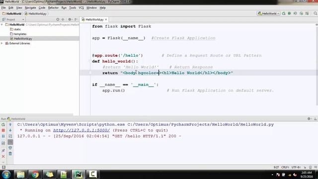The width and height of the screenshot is (318, 179).
Task: Open the CRLF line separator selector
Action: 285,167
